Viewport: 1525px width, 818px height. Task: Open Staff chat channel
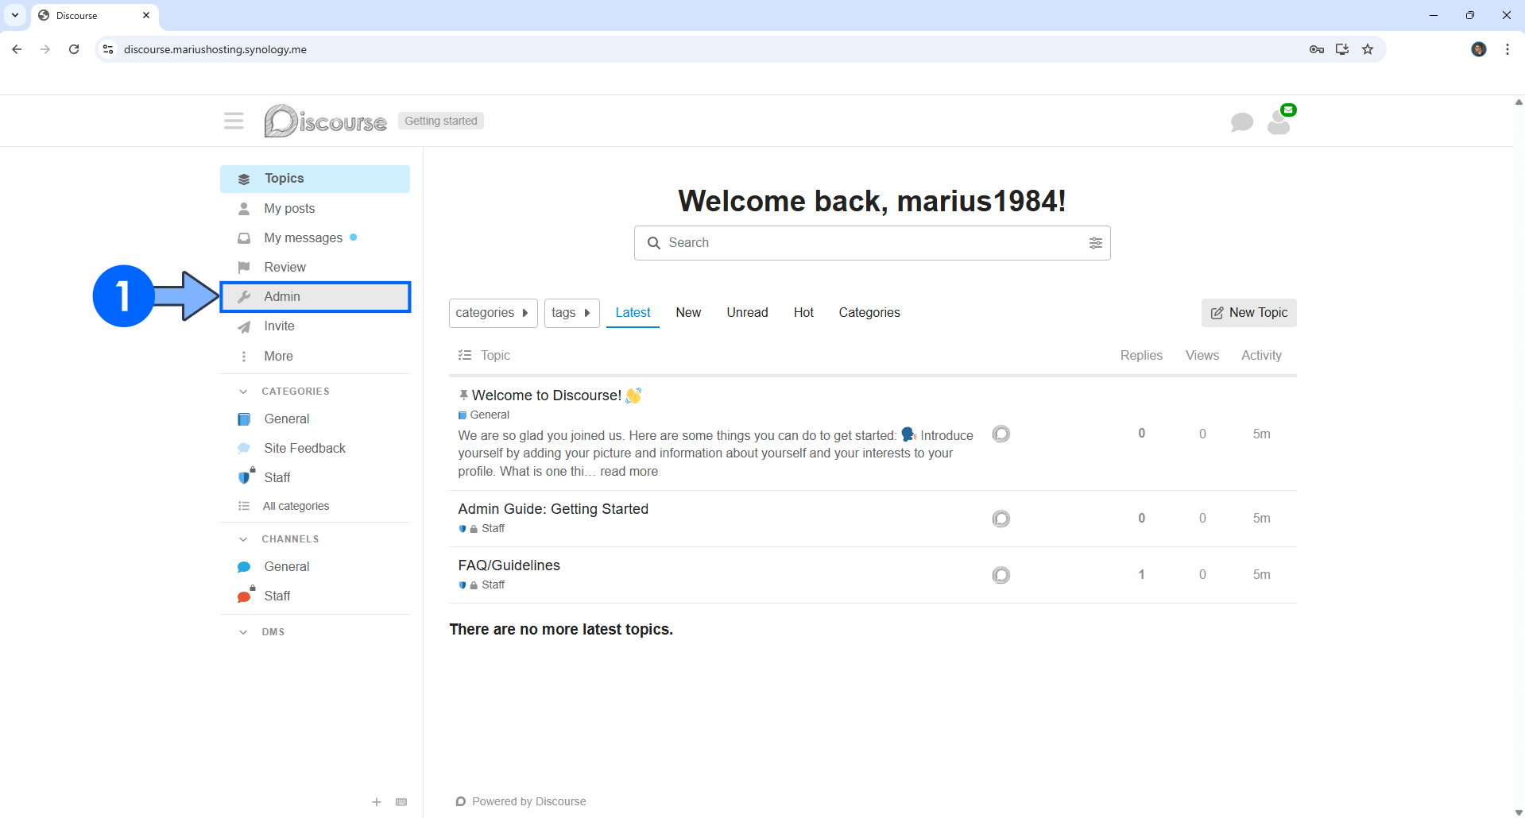click(315, 596)
